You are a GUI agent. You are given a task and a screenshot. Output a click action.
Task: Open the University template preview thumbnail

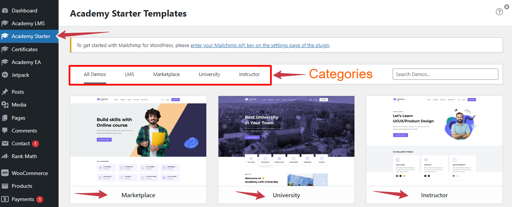click(286, 141)
